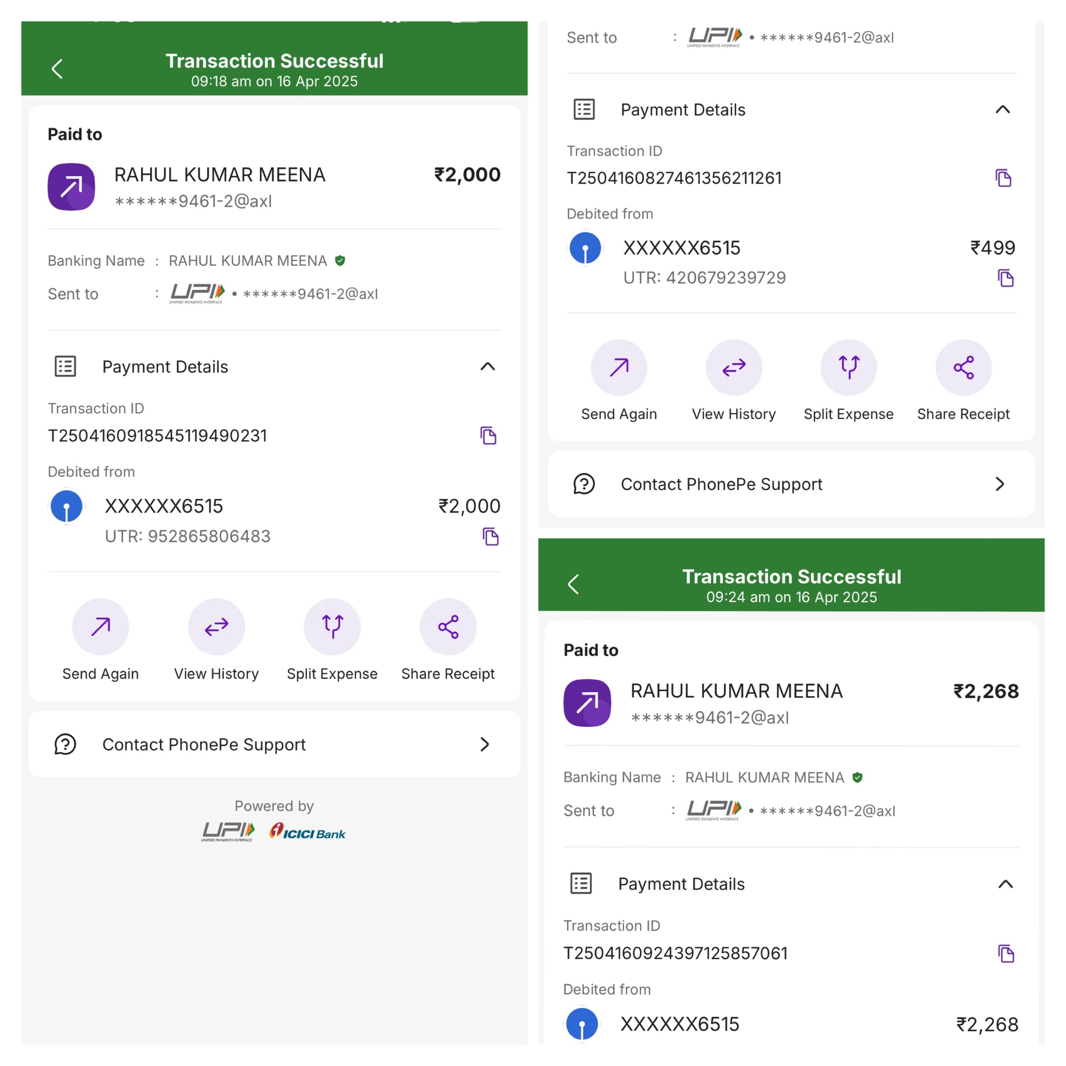Tap back arrow on 09:24 am transaction header
Screen dimensions: 1066x1066
(573, 584)
